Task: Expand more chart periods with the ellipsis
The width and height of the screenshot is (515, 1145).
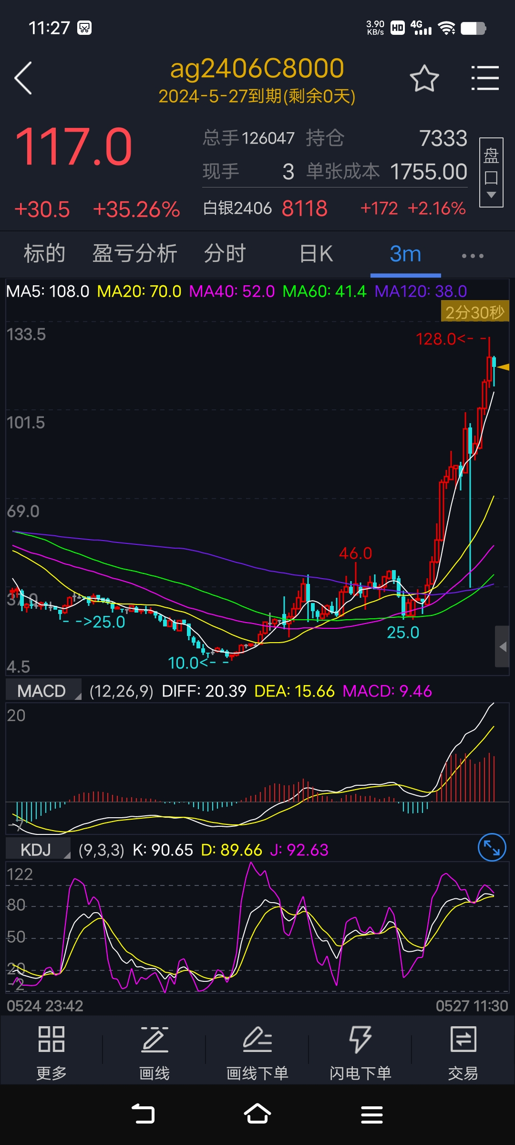Action: 472,256
